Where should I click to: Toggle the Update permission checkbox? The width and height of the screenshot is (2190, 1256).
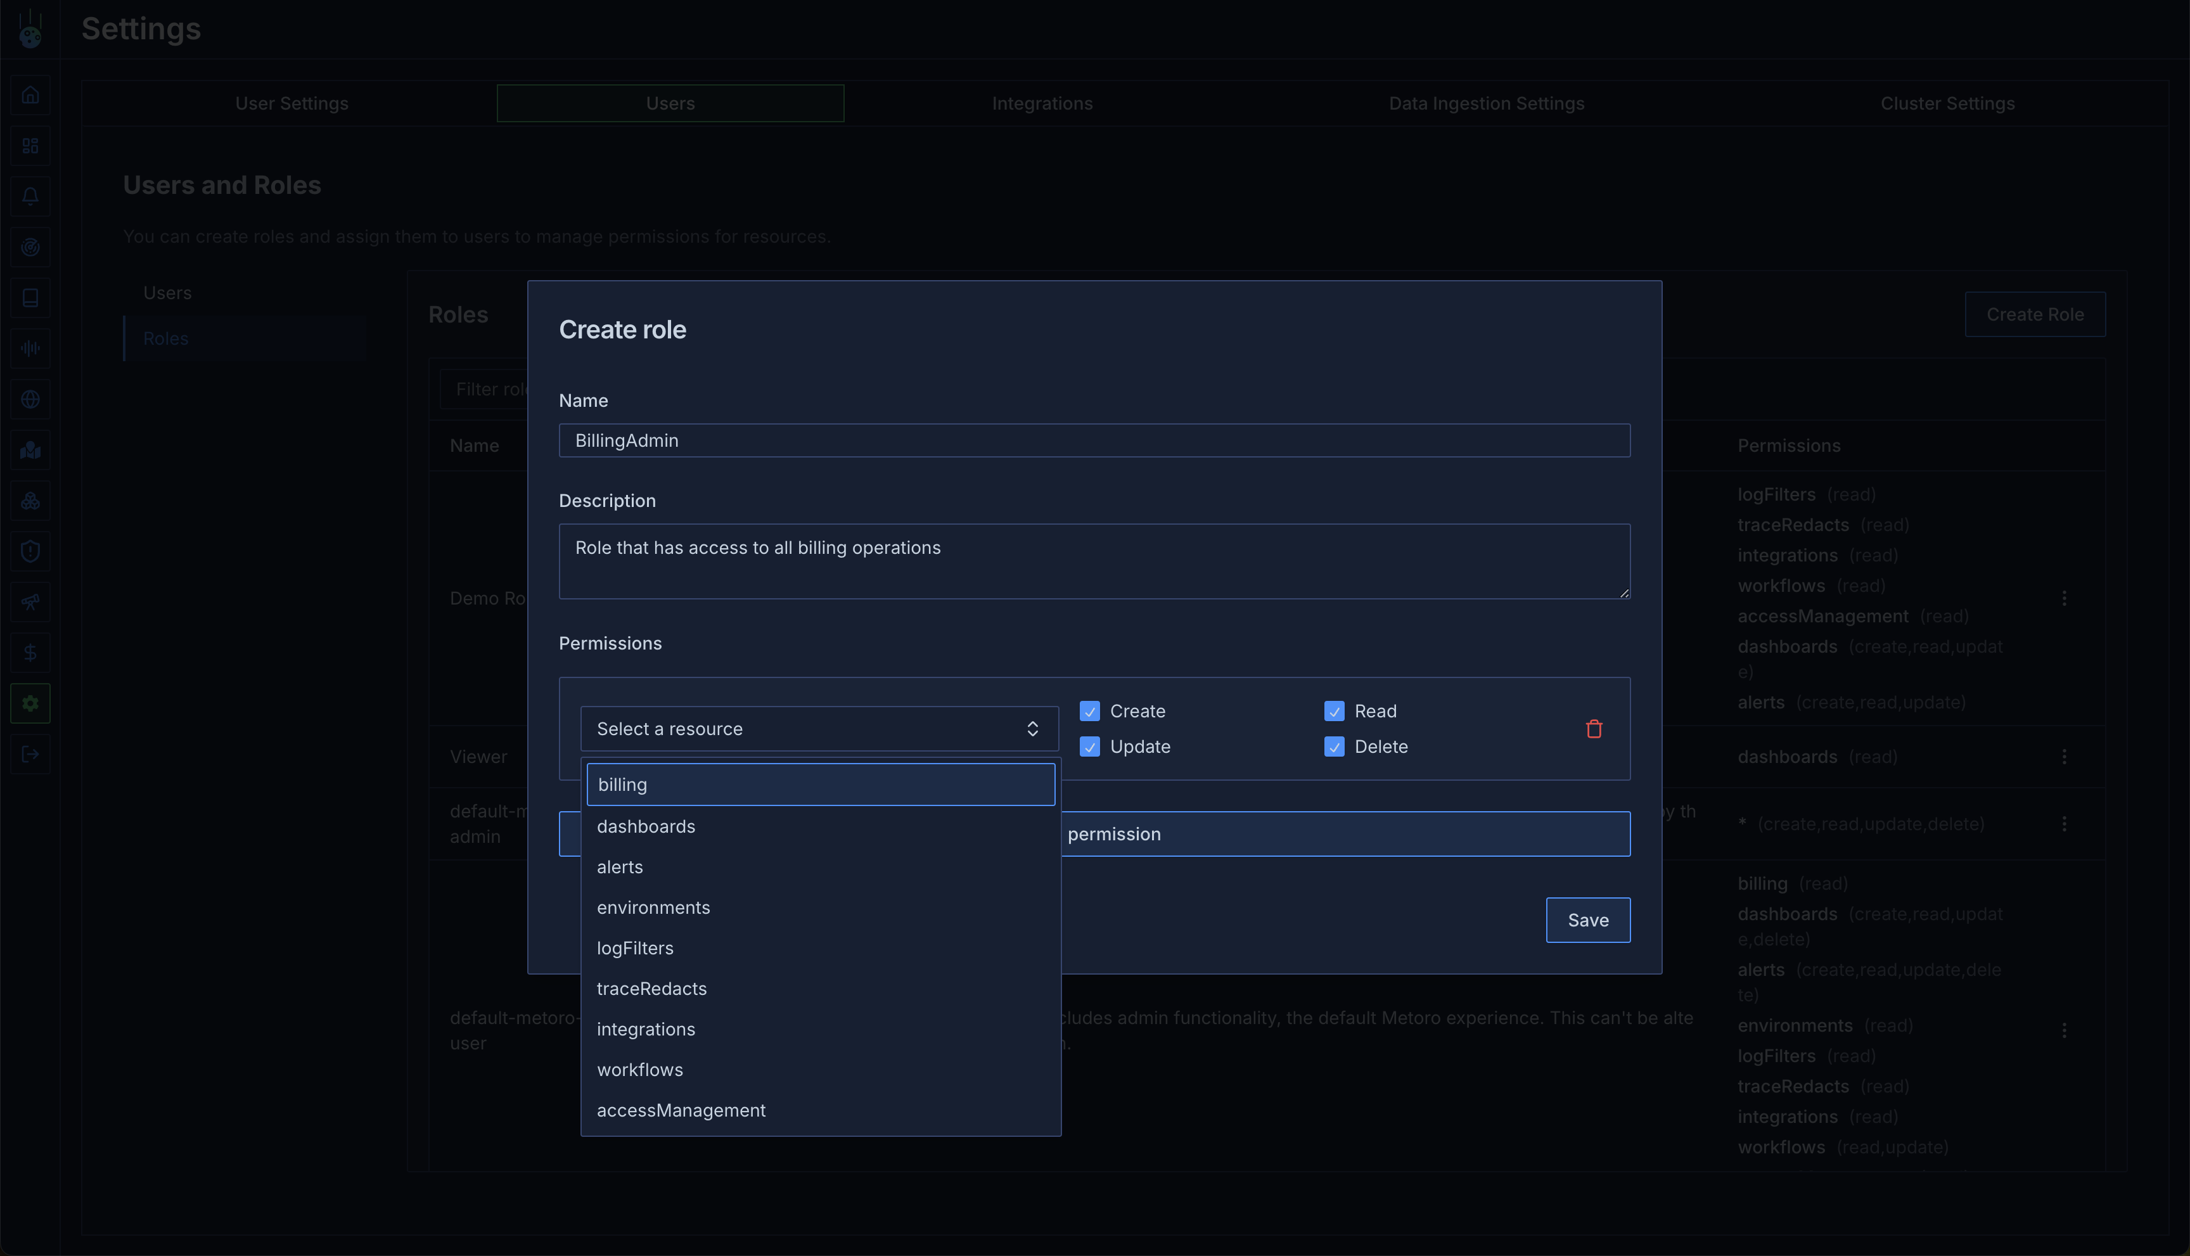(x=1089, y=747)
